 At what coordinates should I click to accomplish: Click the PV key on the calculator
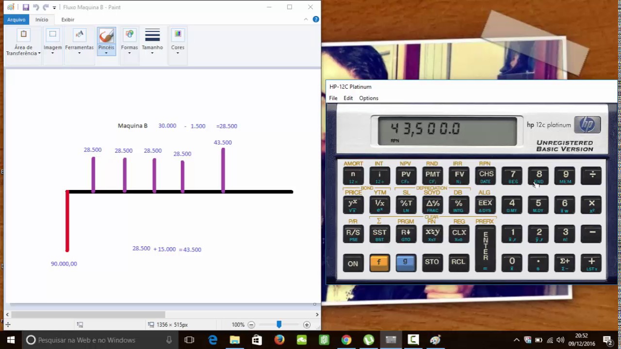click(406, 176)
